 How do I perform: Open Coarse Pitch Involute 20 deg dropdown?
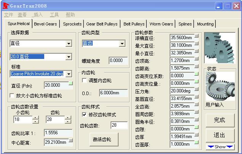tap(69, 74)
